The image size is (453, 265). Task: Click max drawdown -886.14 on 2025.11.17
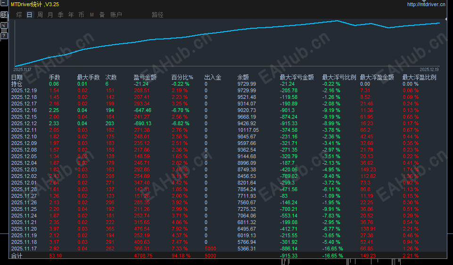288,249
